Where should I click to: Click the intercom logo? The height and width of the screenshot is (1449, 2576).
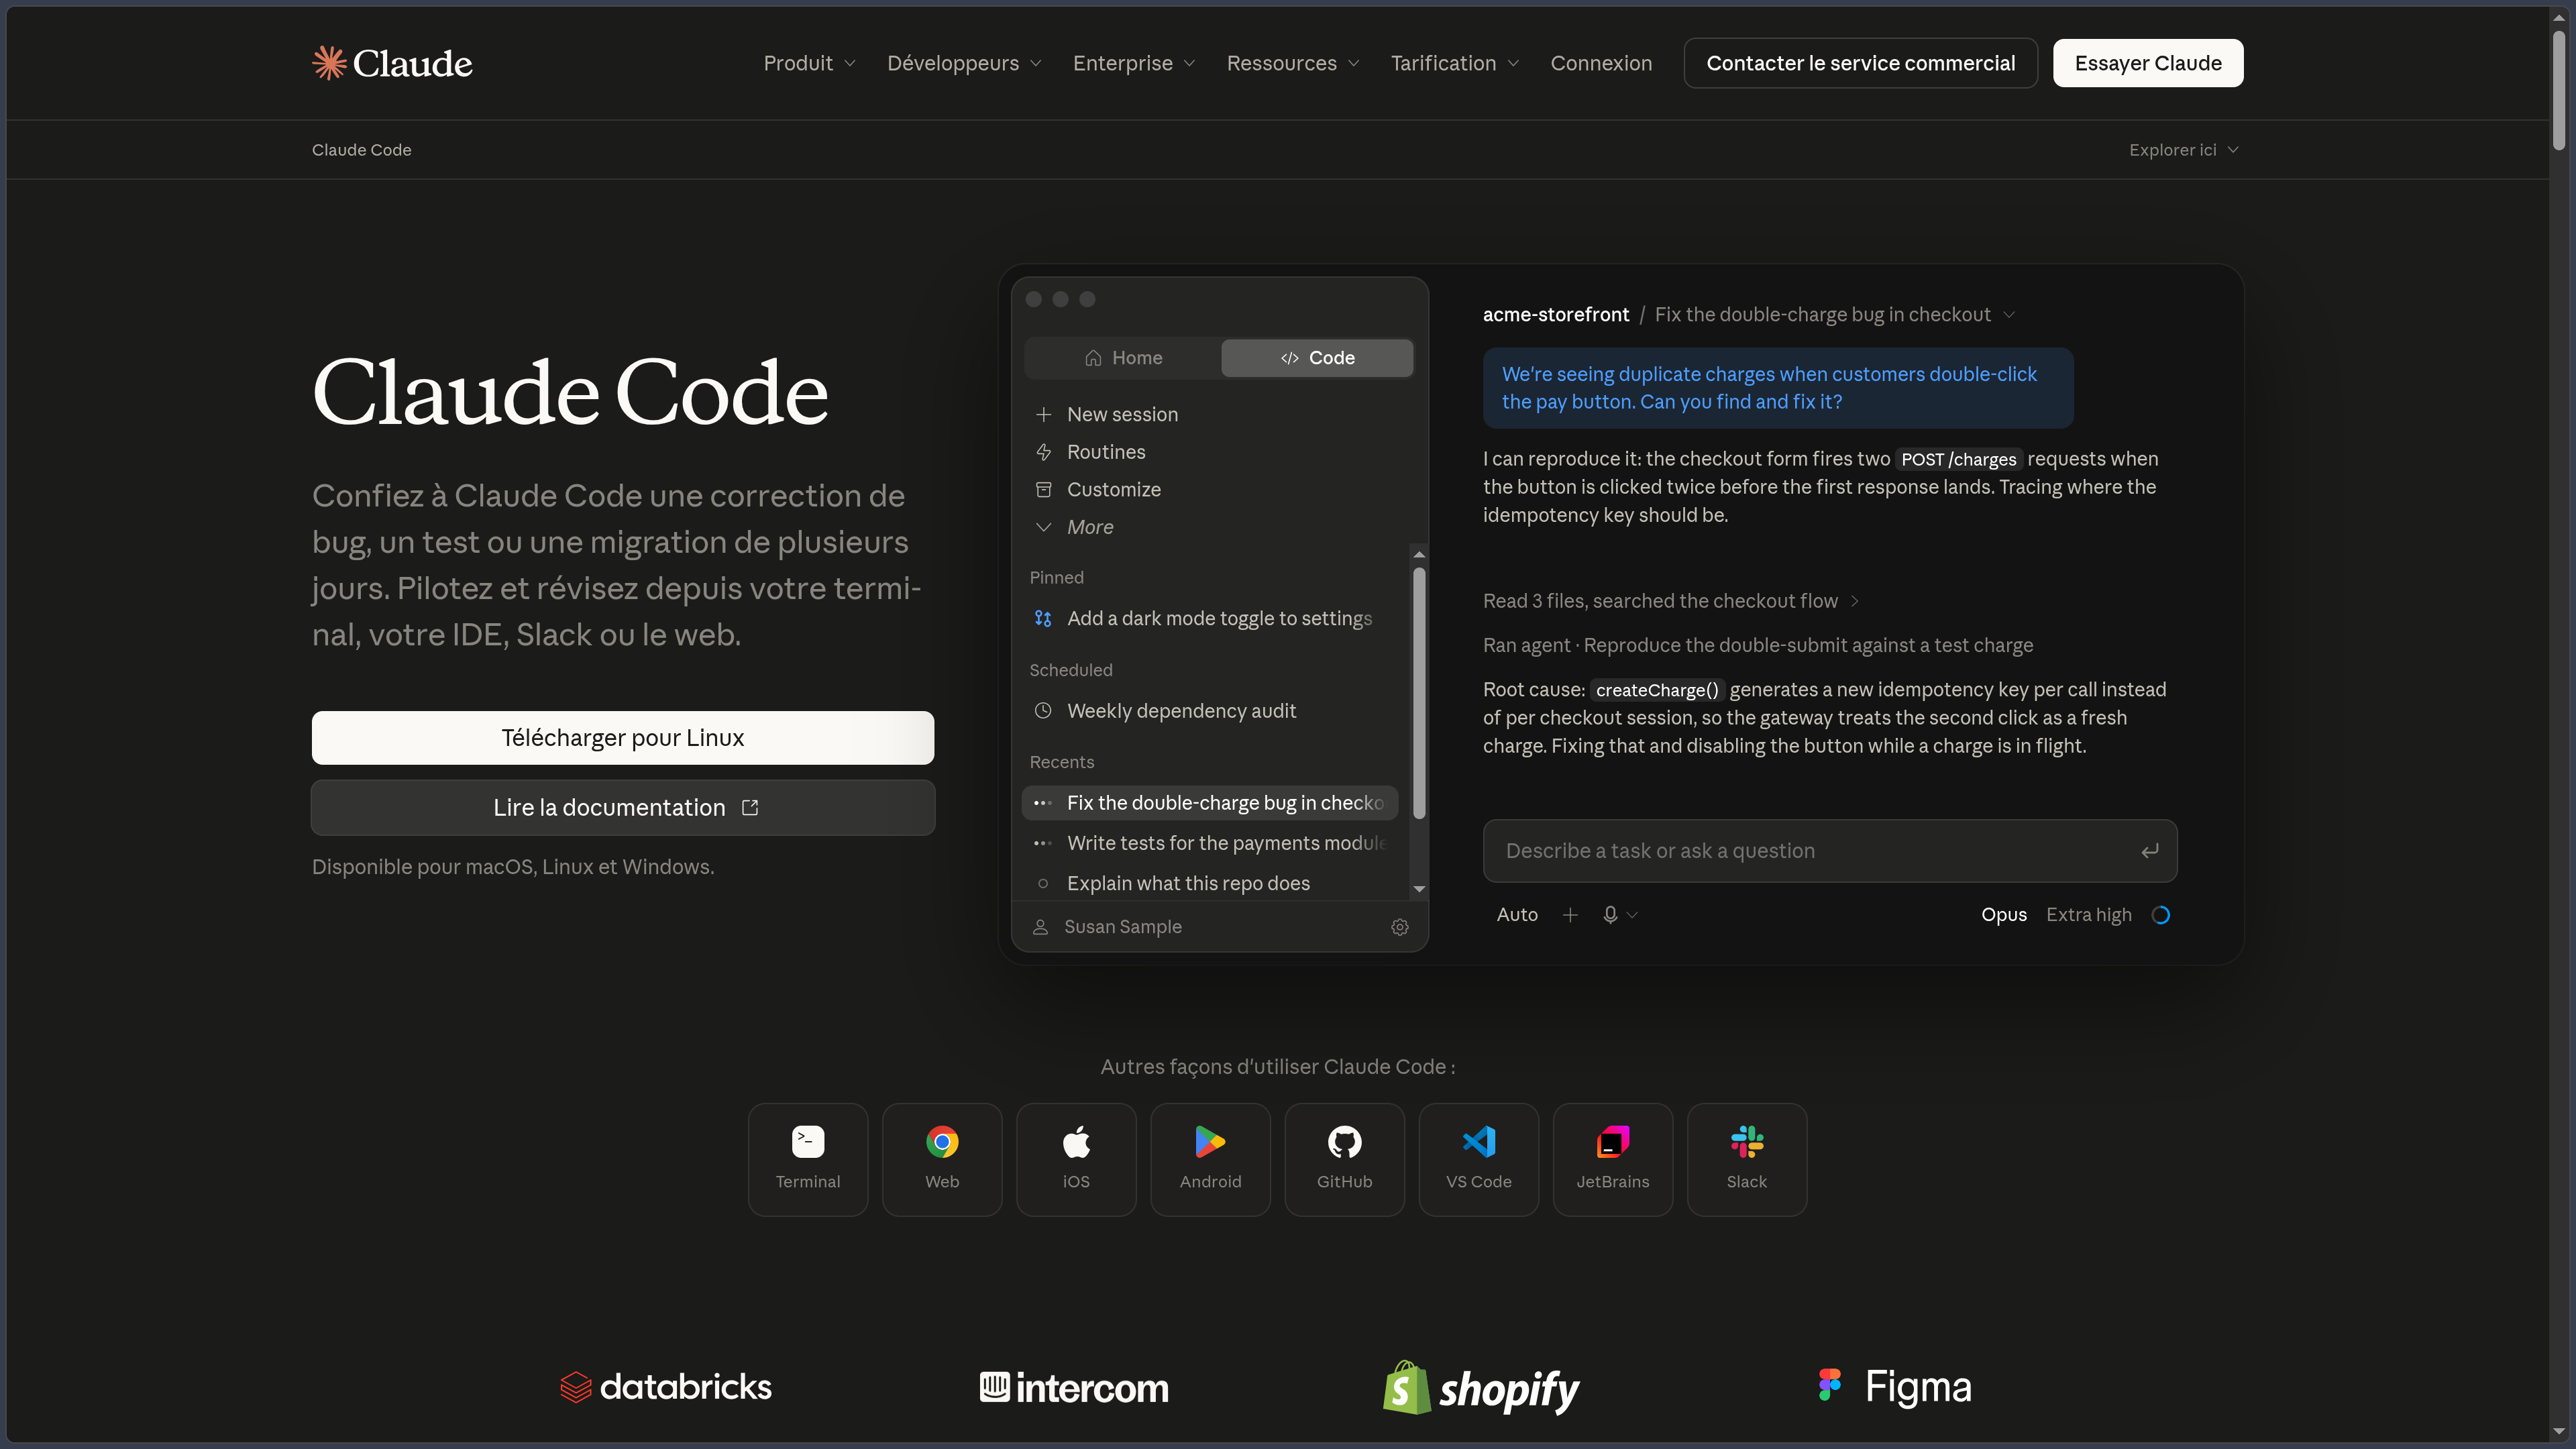coord(1074,1388)
